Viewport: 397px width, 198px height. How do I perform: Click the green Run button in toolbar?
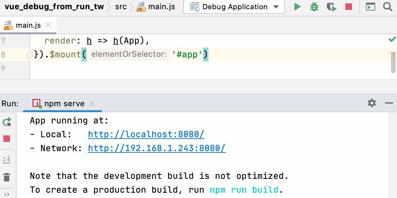click(297, 7)
